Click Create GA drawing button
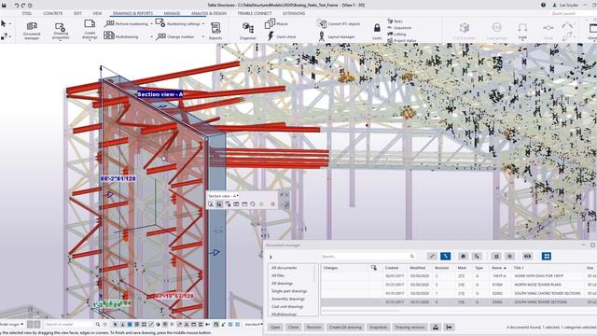The image size is (597, 336). tap(345, 328)
